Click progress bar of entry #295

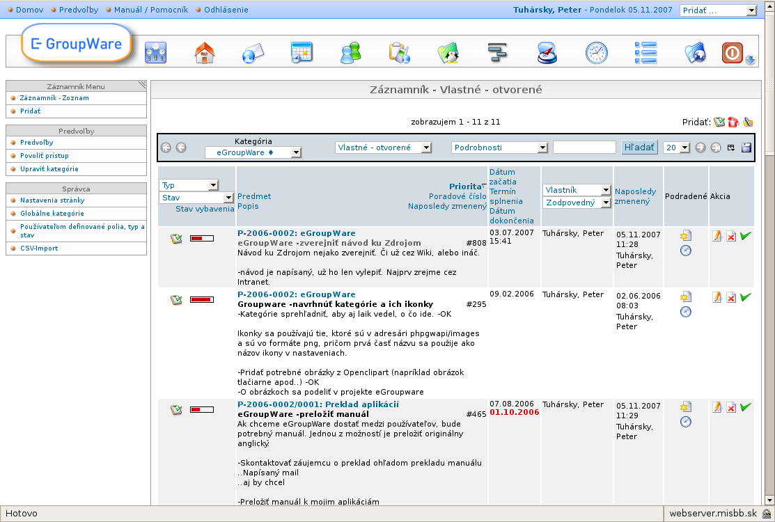(202, 300)
